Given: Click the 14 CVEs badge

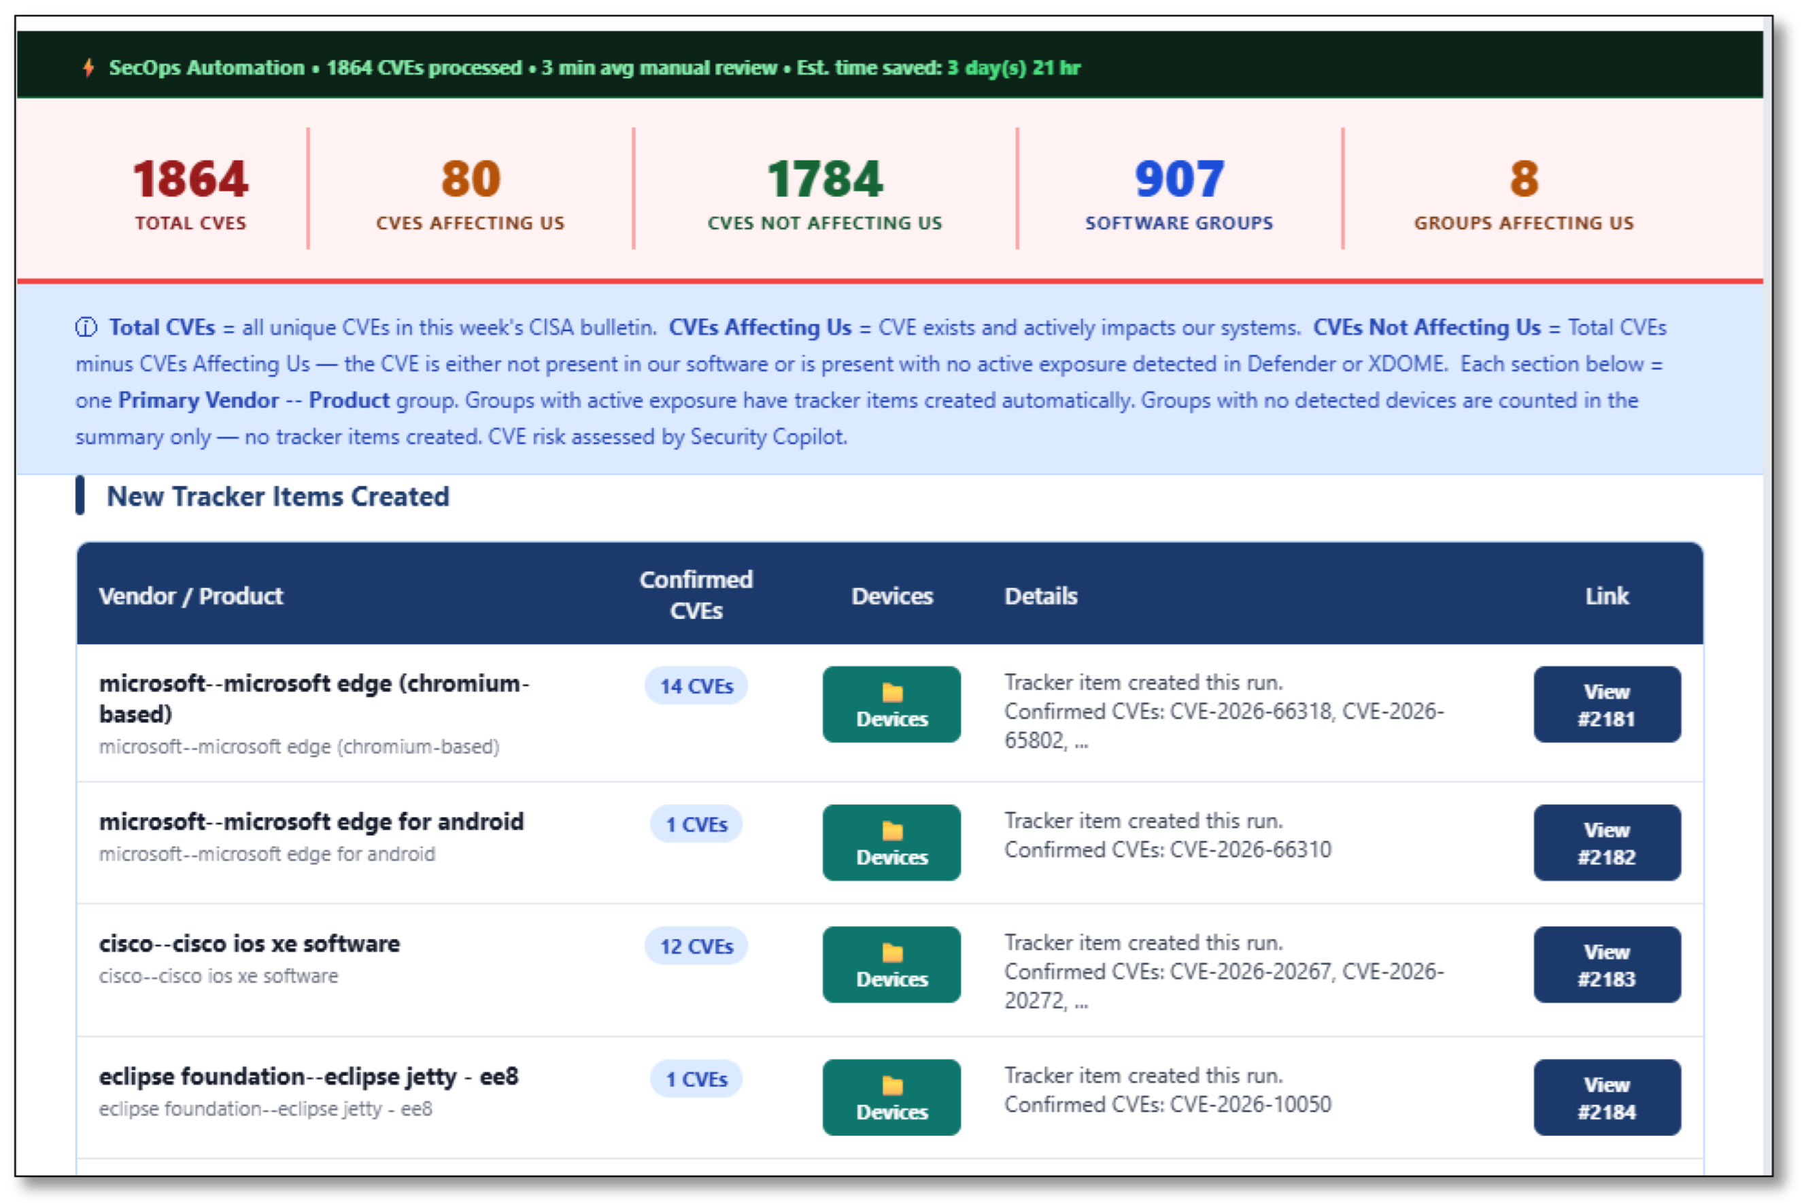Looking at the screenshot, I should [x=696, y=686].
